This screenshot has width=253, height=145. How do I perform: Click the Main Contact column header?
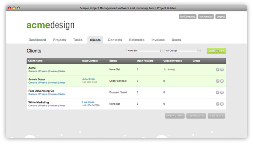pos(90,61)
